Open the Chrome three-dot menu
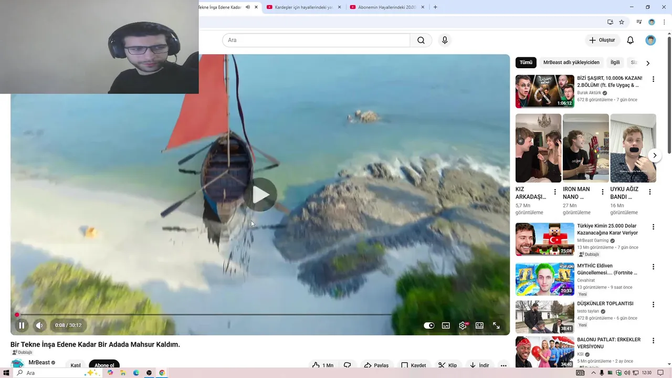 pyautogui.click(x=664, y=22)
